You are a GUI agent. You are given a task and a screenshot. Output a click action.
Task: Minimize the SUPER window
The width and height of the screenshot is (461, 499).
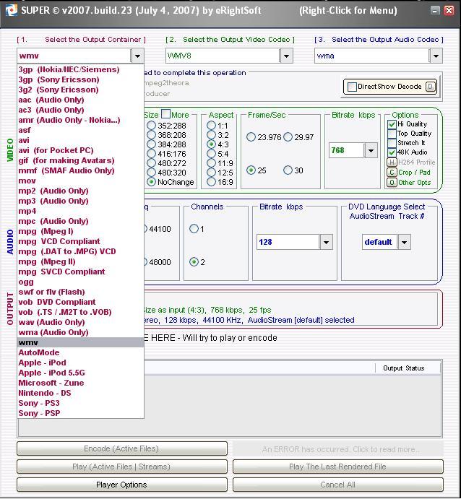[x=435, y=11]
